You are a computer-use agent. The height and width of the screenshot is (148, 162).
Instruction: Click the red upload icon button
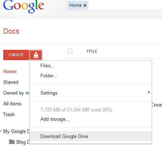click(36, 55)
